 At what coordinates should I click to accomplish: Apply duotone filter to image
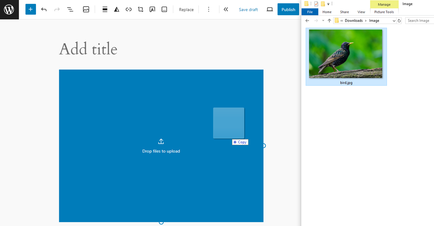[x=117, y=9]
